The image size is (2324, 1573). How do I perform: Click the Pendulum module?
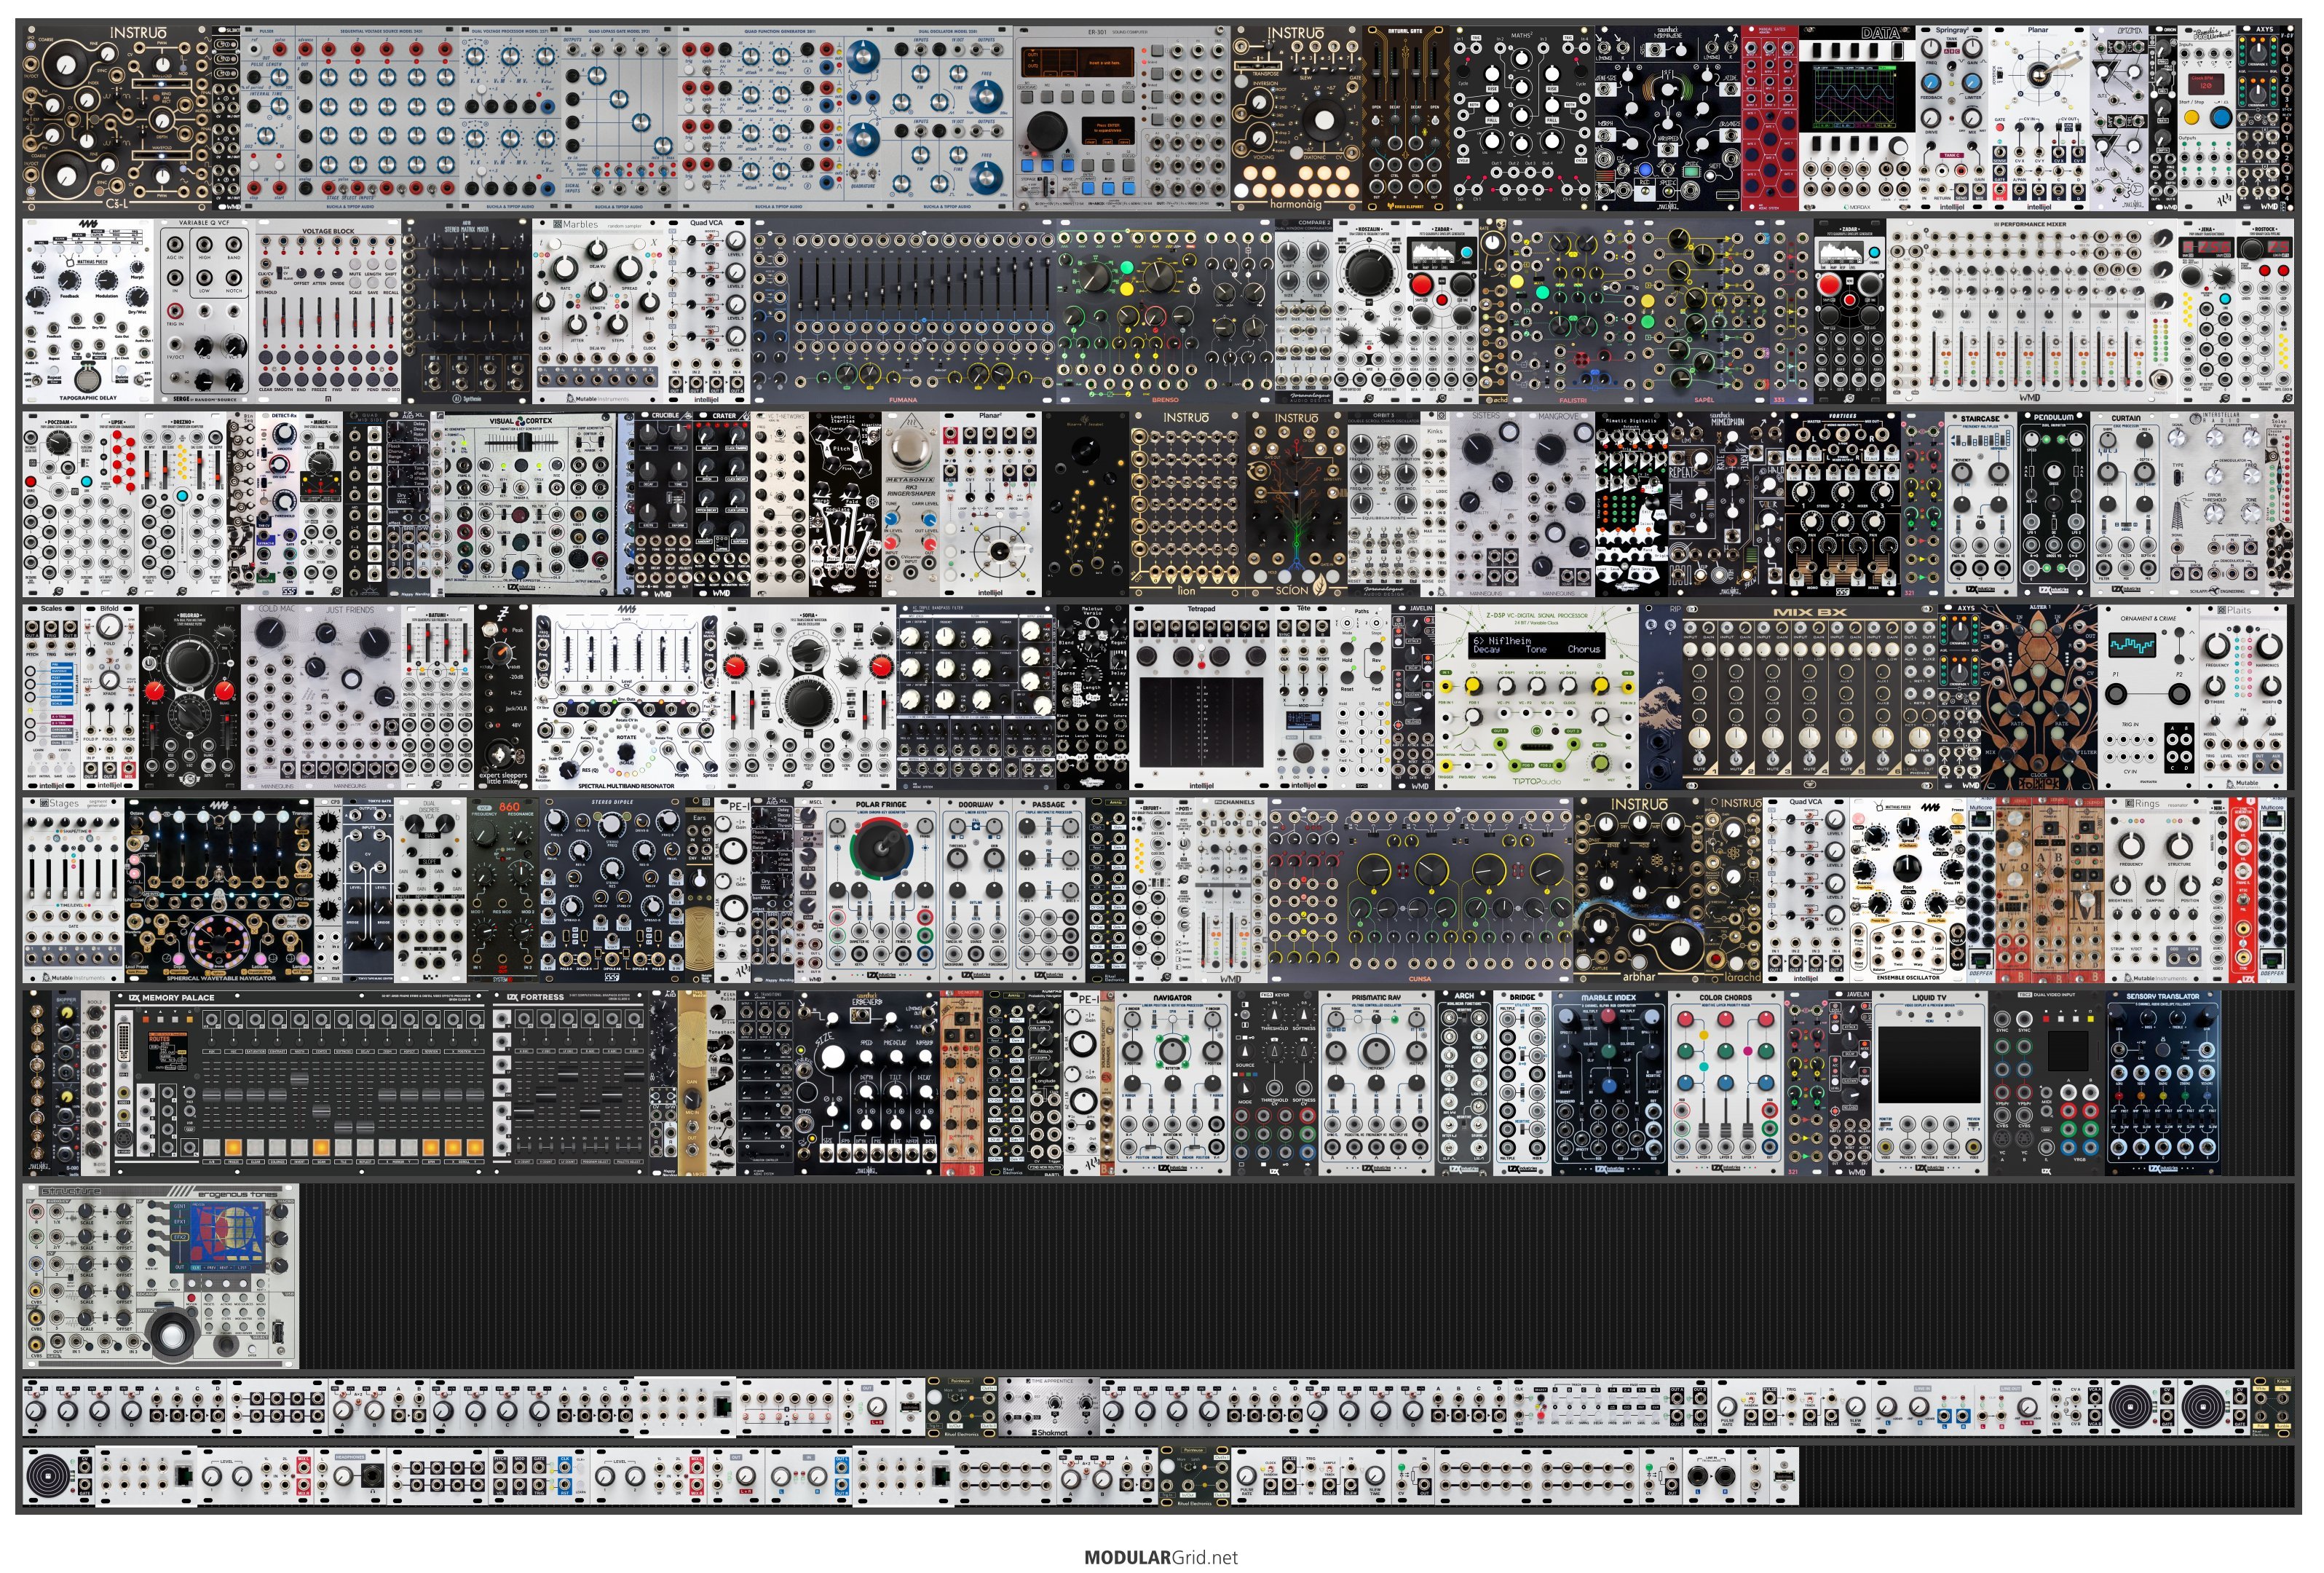pyautogui.click(x=2053, y=505)
